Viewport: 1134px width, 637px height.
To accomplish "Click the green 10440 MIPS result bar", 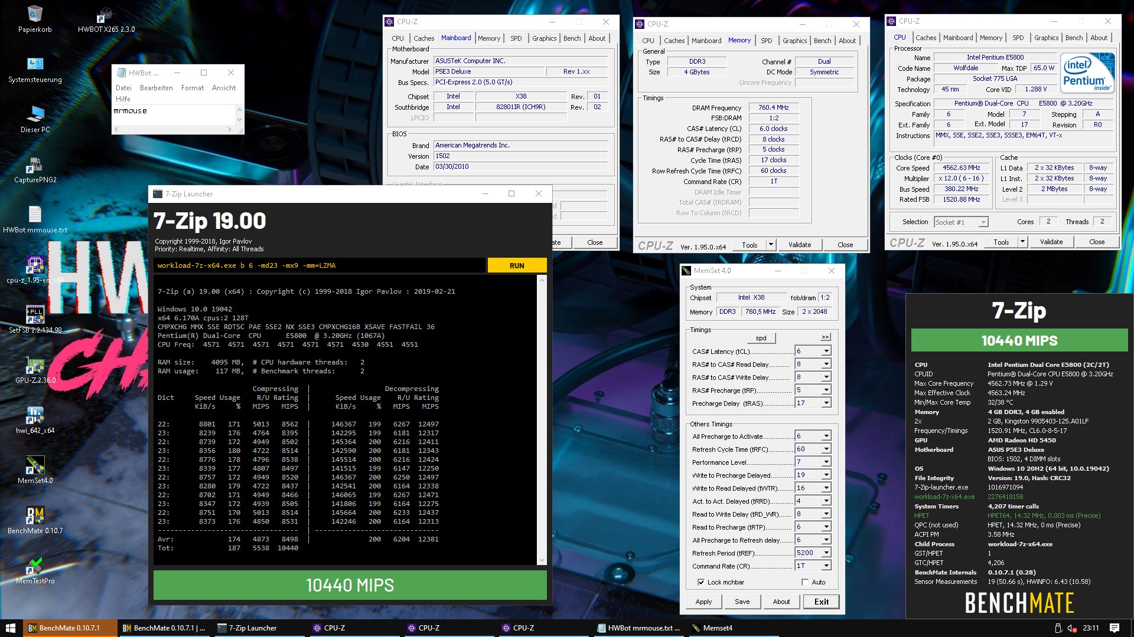I will click(350, 585).
